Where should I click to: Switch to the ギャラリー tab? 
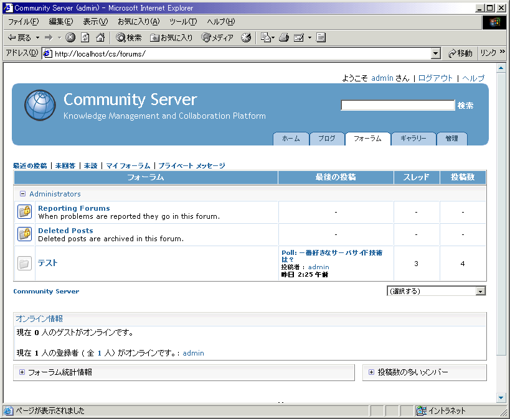(x=413, y=139)
